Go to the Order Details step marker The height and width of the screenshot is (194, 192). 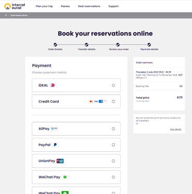tap(55, 45)
